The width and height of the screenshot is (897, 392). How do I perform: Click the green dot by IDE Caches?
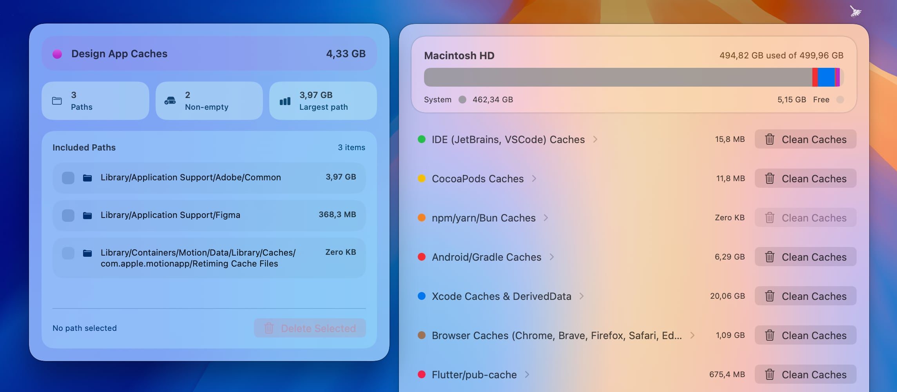click(x=422, y=139)
